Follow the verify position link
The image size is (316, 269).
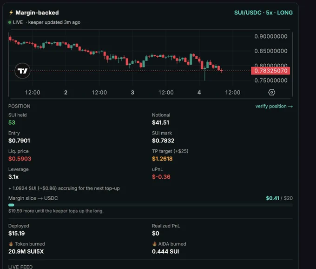[274, 107]
